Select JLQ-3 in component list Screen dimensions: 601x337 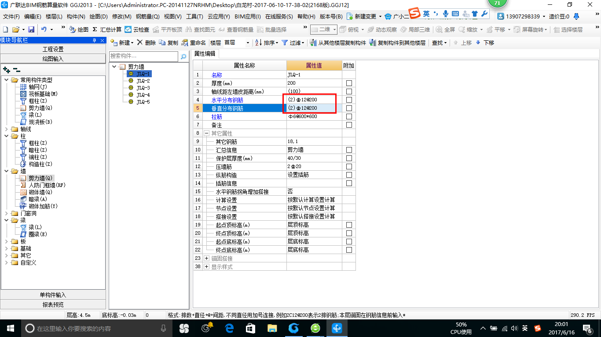(x=143, y=88)
